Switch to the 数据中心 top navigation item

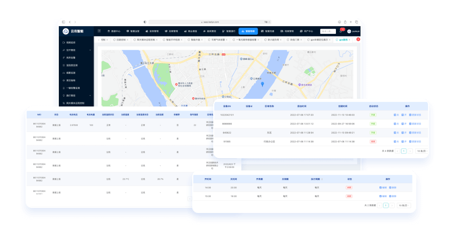coord(116,31)
